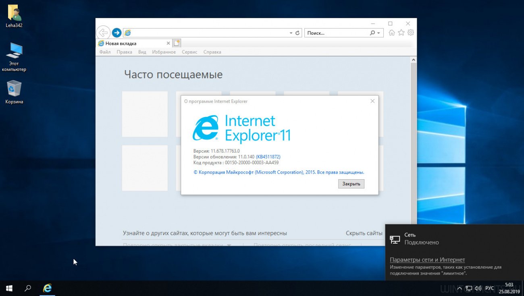The height and width of the screenshot is (296, 524).
Task: Click the network tray icon
Action: 469,288
